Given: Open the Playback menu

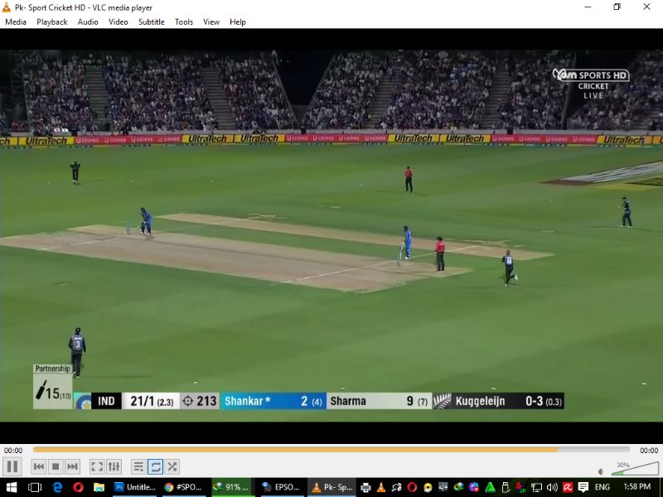Looking at the screenshot, I should [x=52, y=22].
